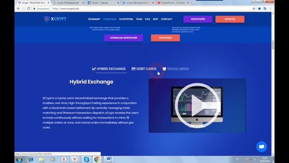Open the Yandex 'Я' taskbar icon
289x163 pixels.
[x=64, y=159]
